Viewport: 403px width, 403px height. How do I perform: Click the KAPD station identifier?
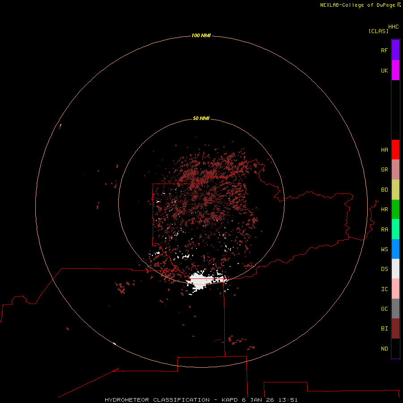230,400
